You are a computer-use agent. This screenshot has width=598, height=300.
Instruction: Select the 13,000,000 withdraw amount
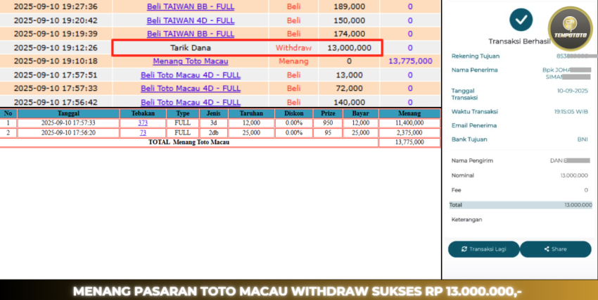(350, 48)
